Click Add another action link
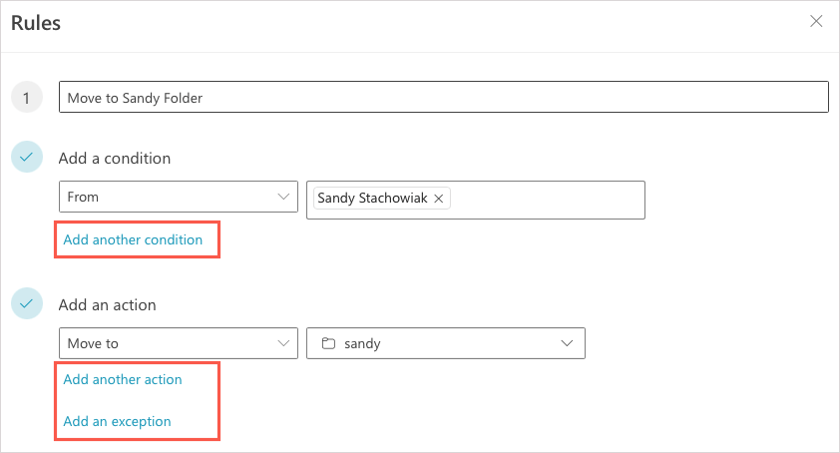 pos(123,379)
